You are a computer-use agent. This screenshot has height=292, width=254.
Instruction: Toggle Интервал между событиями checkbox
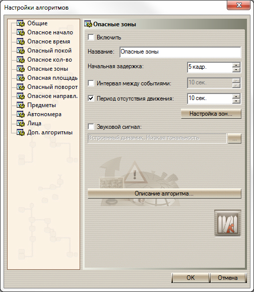coord(91,83)
